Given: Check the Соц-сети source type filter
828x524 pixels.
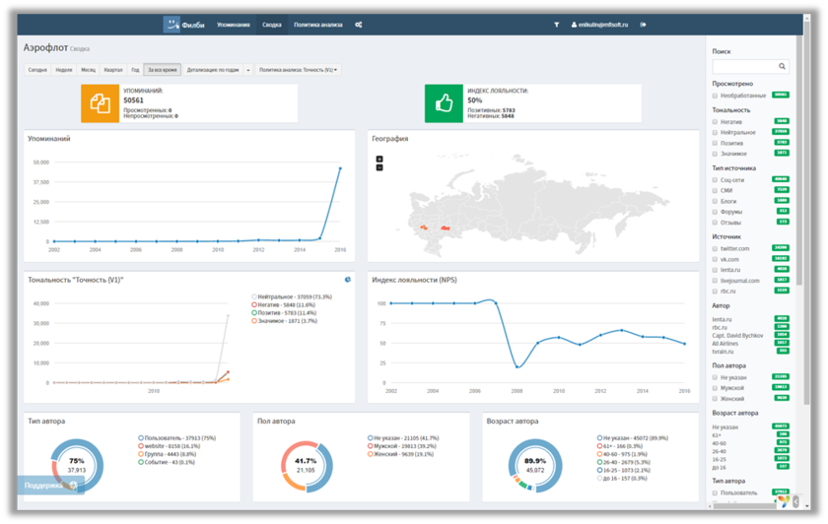Looking at the screenshot, I should point(716,179).
